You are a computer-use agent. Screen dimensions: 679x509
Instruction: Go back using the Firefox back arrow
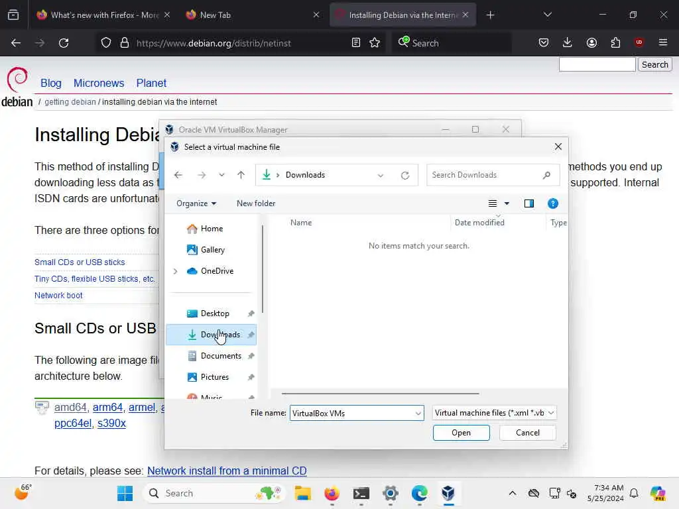coord(16,43)
